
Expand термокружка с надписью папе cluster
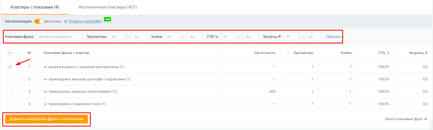45,104
